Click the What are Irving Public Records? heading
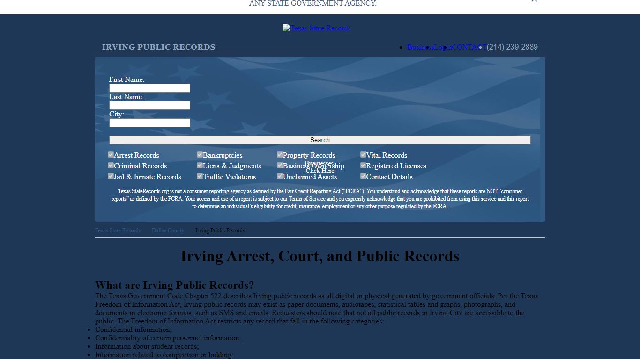The image size is (640, 359). click(x=175, y=286)
